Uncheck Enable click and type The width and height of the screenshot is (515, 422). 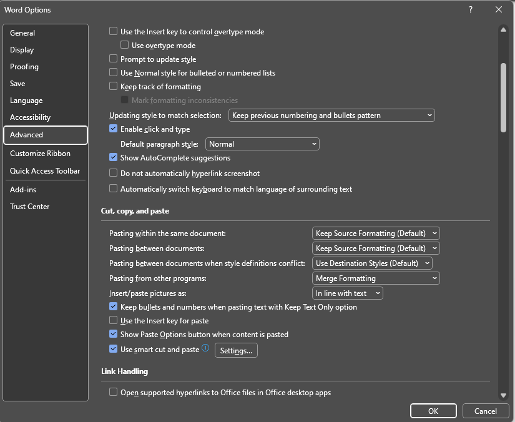coord(114,129)
